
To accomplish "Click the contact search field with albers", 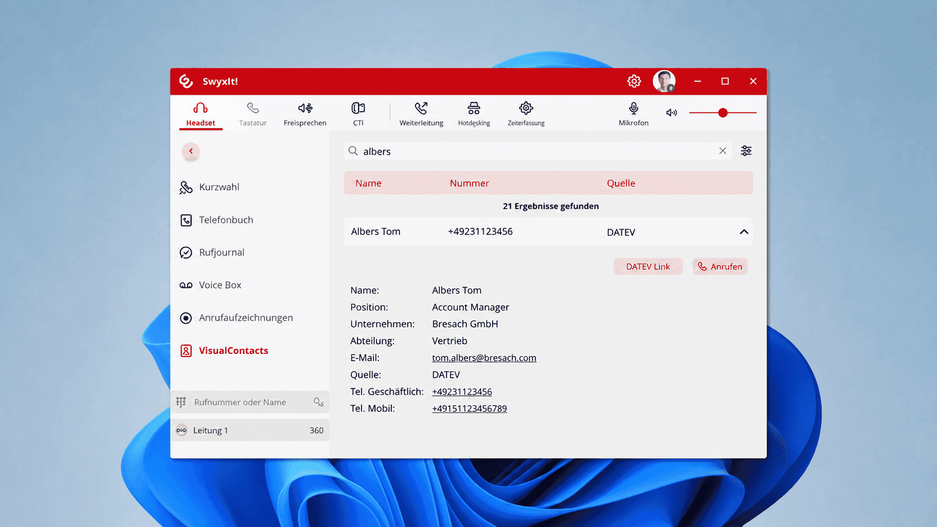I will pos(538,151).
